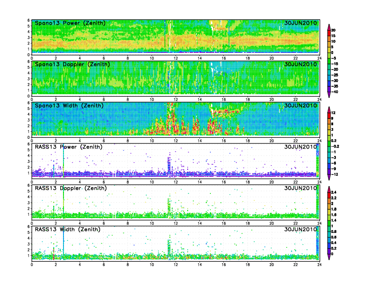The width and height of the screenshot is (367, 284).
Task: Click the '-12' label on the middle colorbar
Action: pyautogui.click(x=335, y=174)
